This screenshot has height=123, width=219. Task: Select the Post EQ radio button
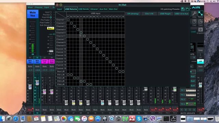pyautogui.click(x=51, y=17)
